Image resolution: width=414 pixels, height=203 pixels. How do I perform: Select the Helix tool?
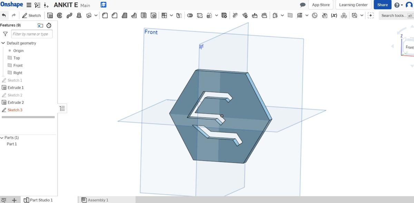pyautogui.click(x=300, y=15)
